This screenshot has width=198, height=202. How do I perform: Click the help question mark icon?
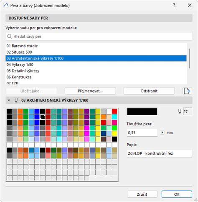(x=174, y=5)
